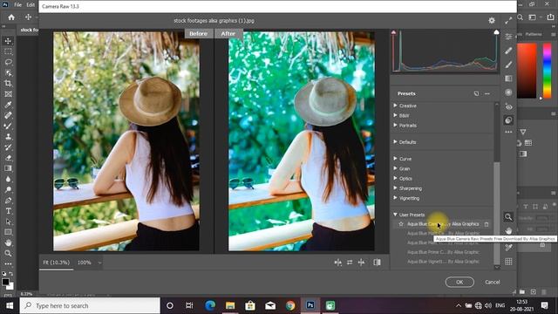Select the Camera Raw Zoom tool
Viewport: 558px width, 314px height.
(508, 217)
